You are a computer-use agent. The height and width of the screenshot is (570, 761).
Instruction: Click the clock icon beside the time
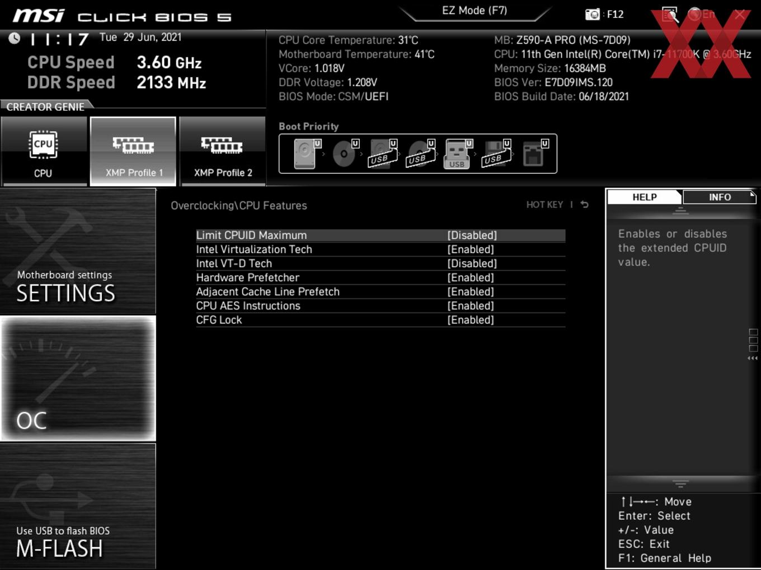(14, 38)
